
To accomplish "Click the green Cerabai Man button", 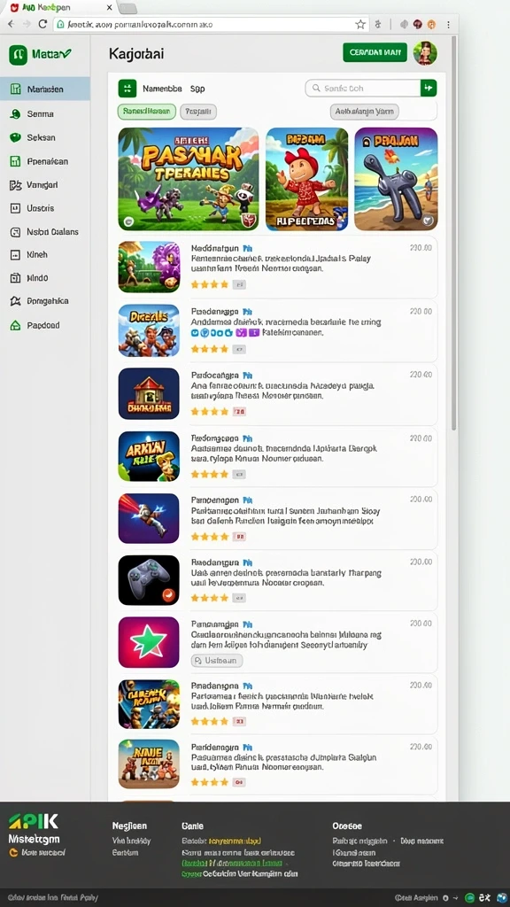I will pyautogui.click(x=375, y=52).
